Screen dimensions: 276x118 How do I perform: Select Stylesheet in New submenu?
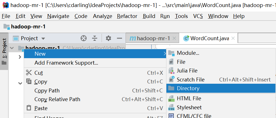coord(221,107)
